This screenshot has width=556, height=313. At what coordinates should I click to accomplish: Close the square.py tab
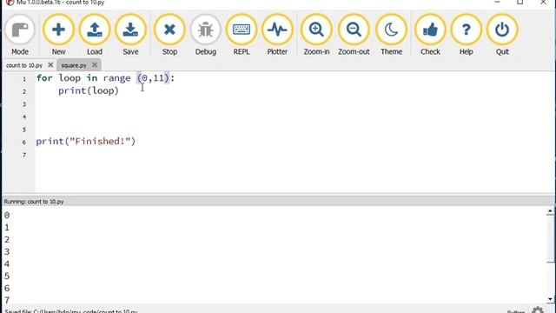pos(95,65)
